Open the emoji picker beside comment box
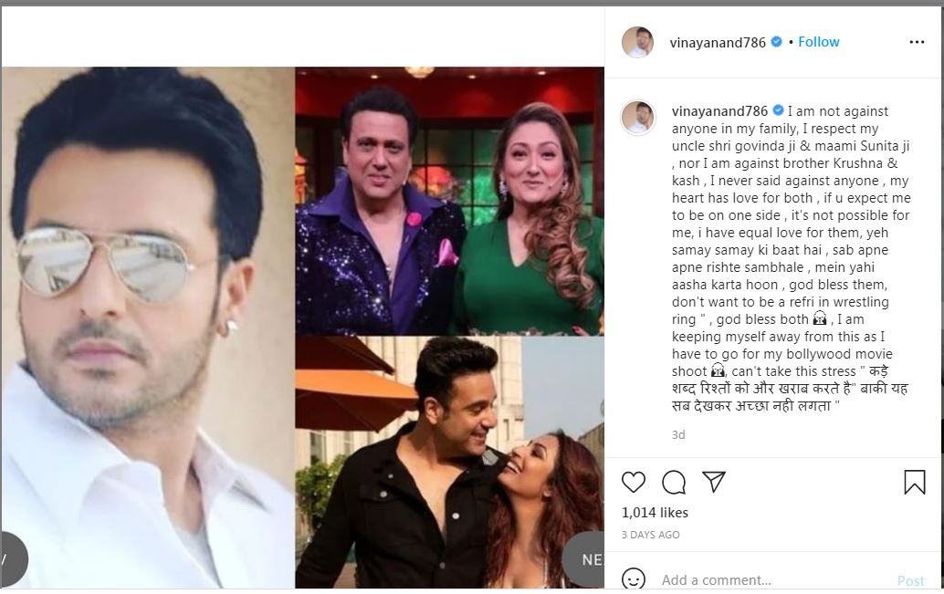 point(633,580)
